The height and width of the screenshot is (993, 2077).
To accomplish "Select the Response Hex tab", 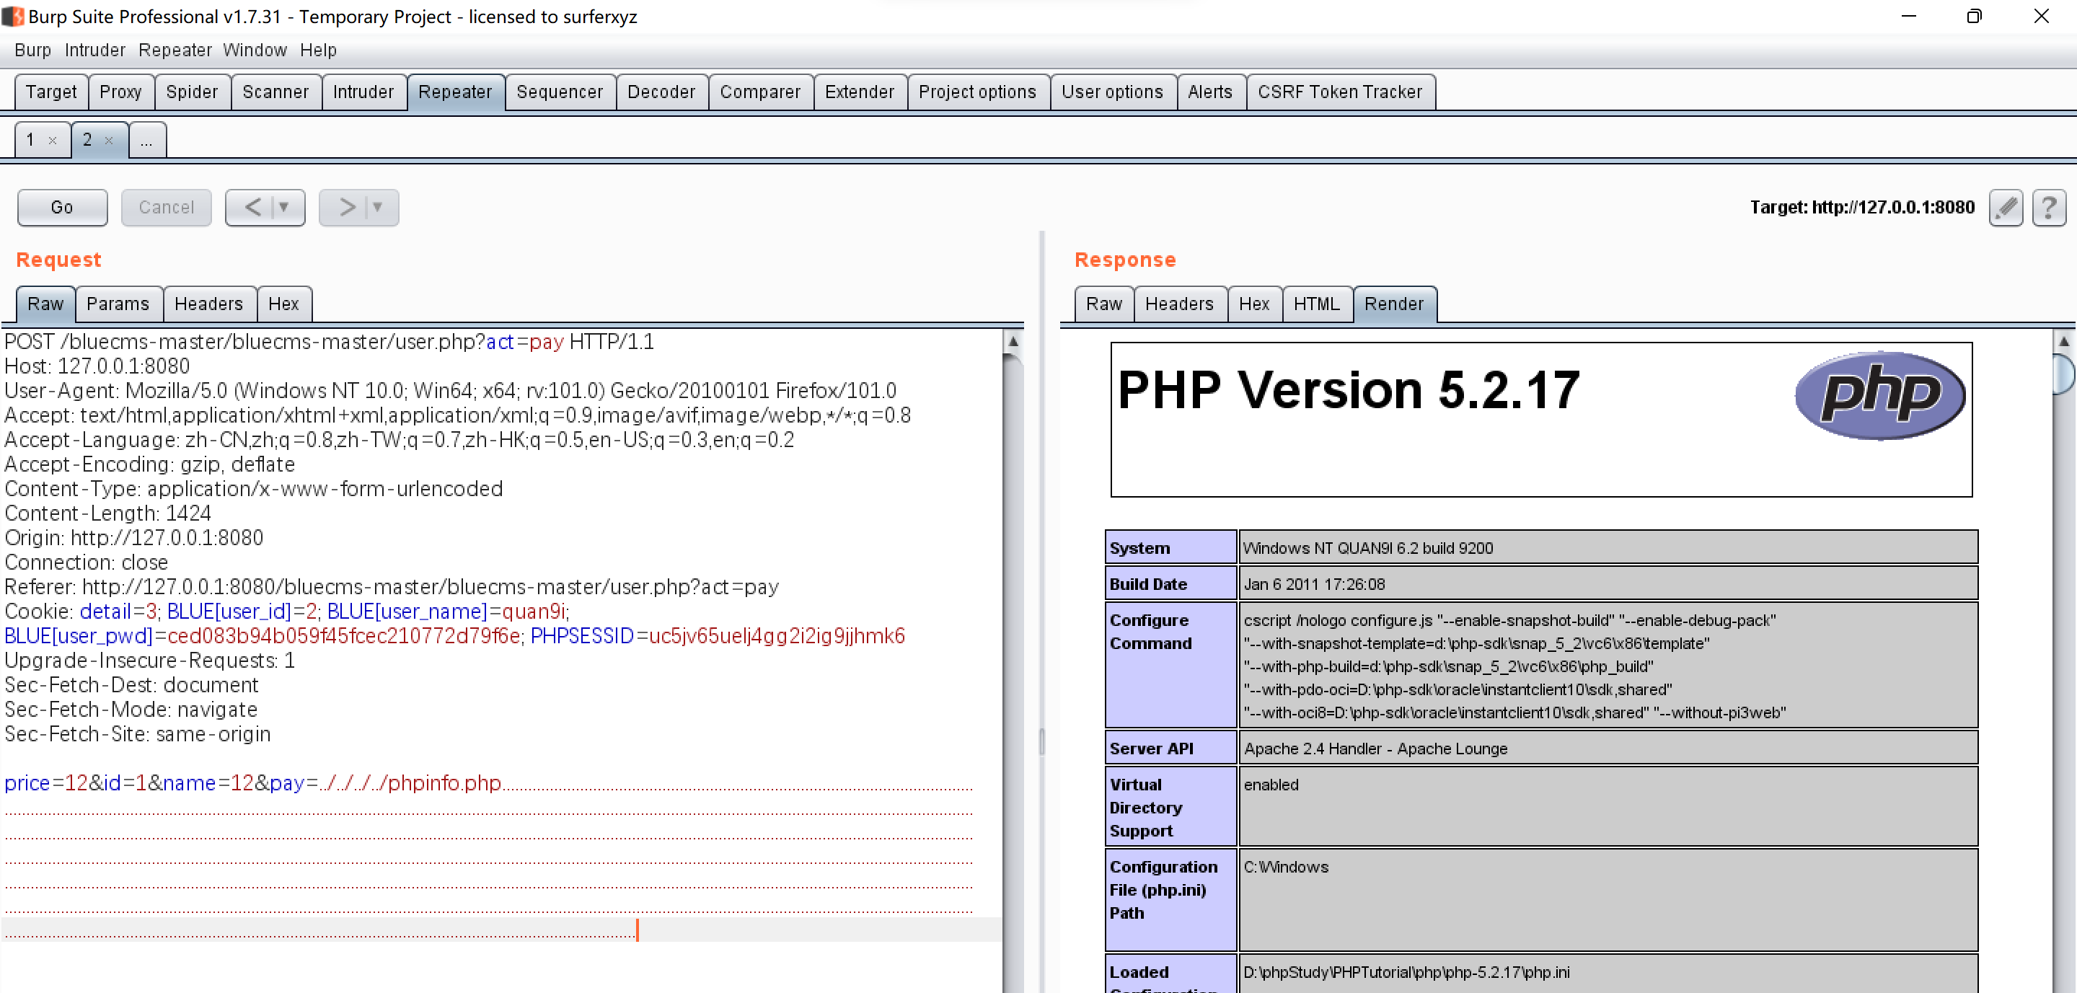I will 1255,304.
